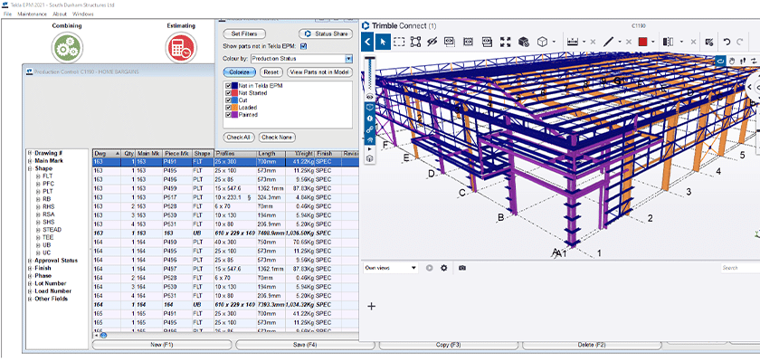Click the link icon on viewer side strip
Screen dimensions: 760x362
tap(370, 129)
